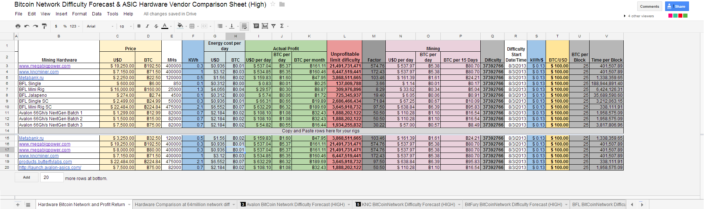The width and height of the screenshot is (704, 209).
Task: Select the row 17 header
Action: pos(7,150)
